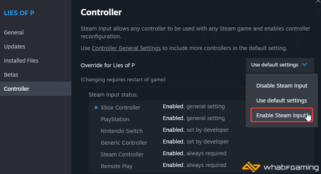321x174 pixels.
Task: Open the Installed Files section
Action: (x=21, y=61)
